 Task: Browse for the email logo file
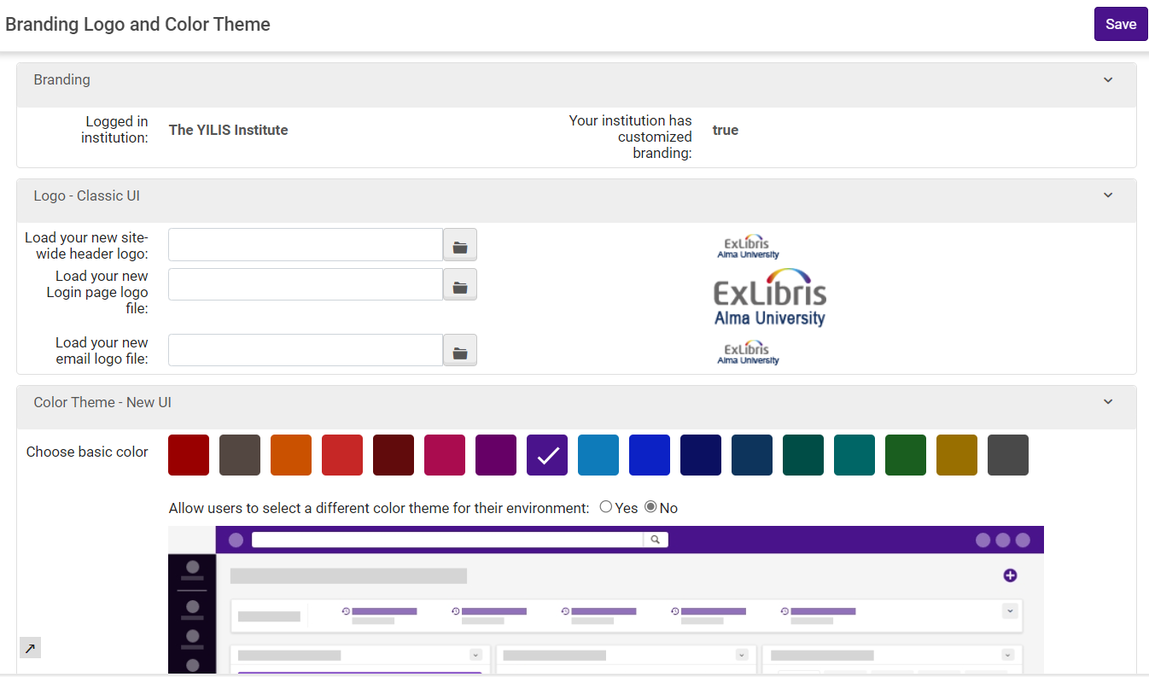(x=460, y=350)
